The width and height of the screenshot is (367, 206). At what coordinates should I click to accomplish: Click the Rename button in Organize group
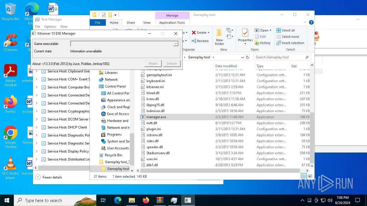(x=200, y=41)
